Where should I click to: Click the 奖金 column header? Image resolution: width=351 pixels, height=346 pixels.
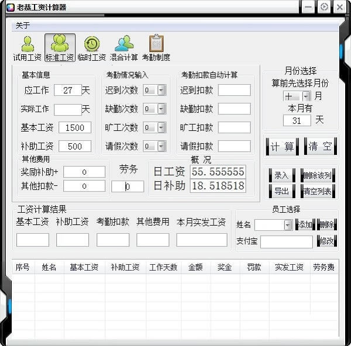(x=225, y=267)
